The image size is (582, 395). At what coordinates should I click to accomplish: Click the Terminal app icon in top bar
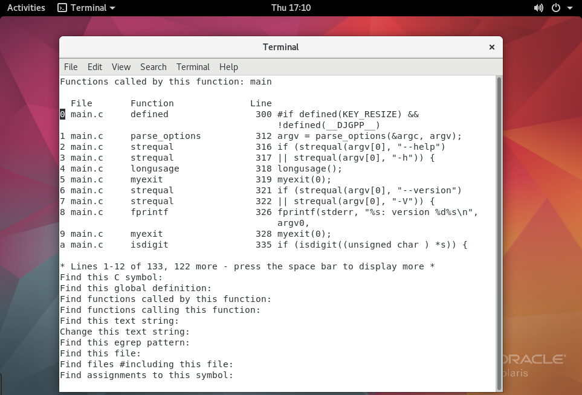coord(62,8)
